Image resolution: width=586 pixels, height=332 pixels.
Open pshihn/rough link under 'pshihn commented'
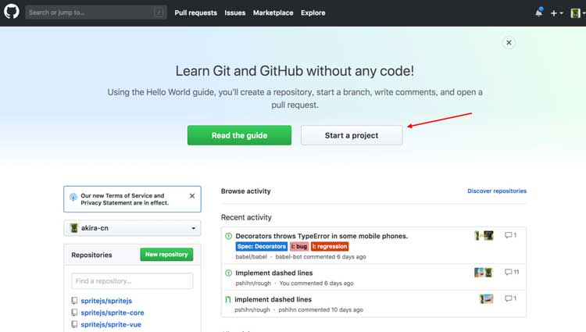(x=252, y=310)
